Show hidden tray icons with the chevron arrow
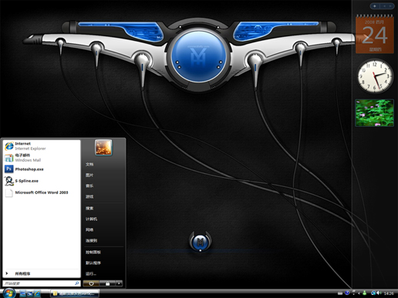This screenshot has height=298, width=398. pyautogui.click(x=359, y=293)
